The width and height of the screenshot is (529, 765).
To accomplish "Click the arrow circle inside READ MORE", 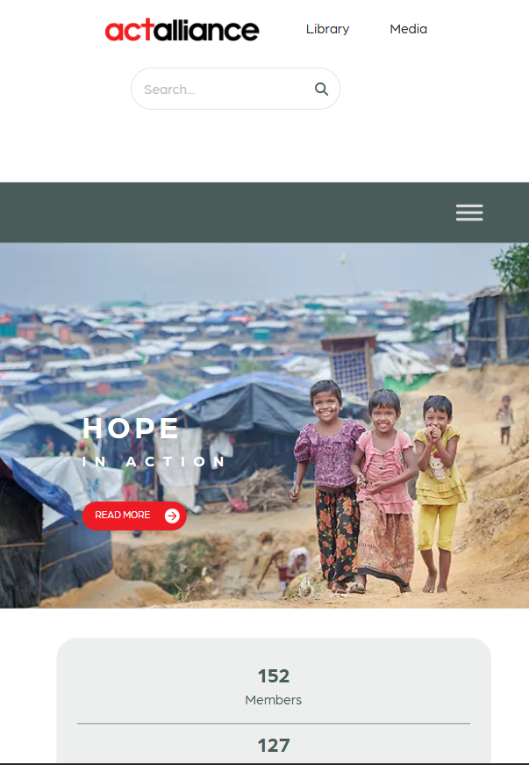I will pyautogui.click(x=172, y=516).
